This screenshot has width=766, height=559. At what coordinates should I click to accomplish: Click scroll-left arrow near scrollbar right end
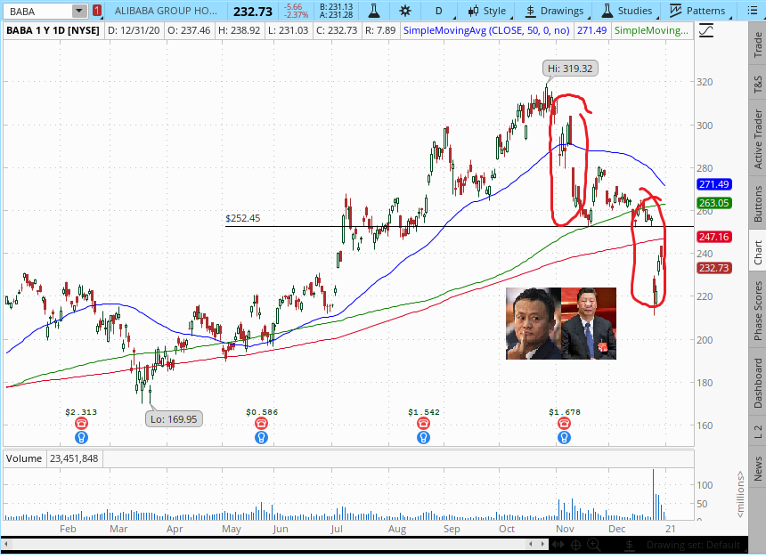[x=532, y=544]
